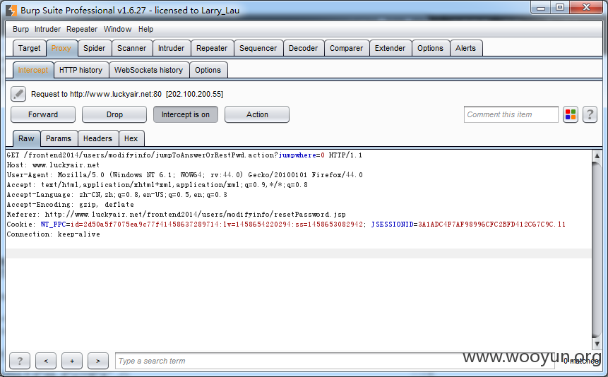This screenshot has height=377, width=608.
Task: Open the Window menu
Action: 117,29
